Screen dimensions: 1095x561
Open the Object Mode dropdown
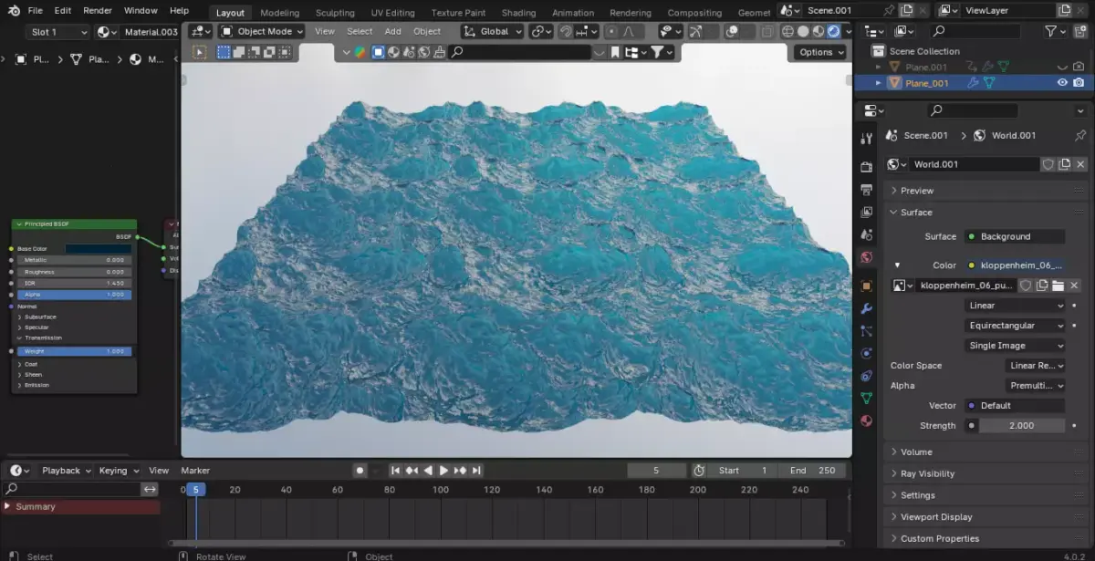coord(261,31)
